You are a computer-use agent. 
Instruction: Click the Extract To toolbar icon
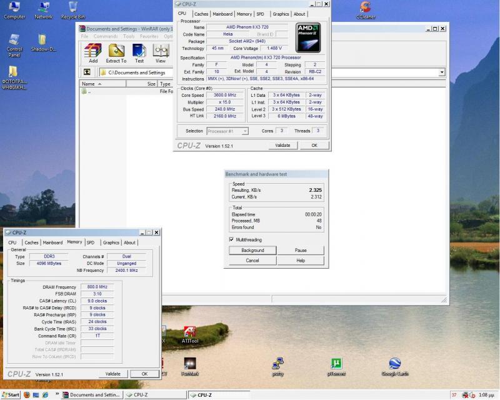coord(116,52)
